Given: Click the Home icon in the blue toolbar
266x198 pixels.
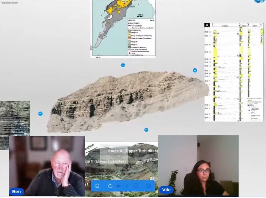Looking at the screenshot, I should [x=97, y=186].
